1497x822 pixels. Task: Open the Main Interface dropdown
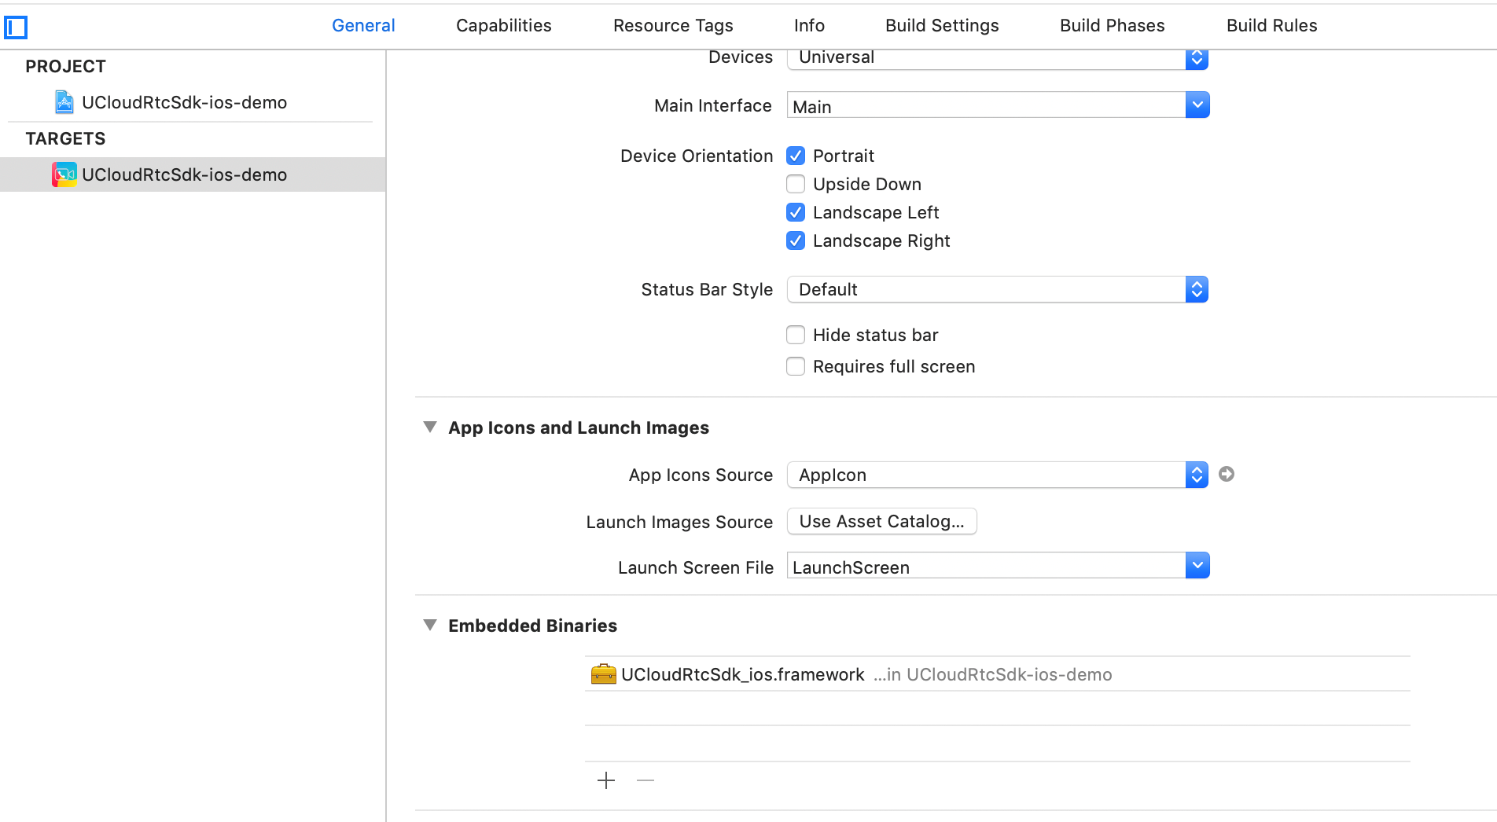coord(1197,105)
